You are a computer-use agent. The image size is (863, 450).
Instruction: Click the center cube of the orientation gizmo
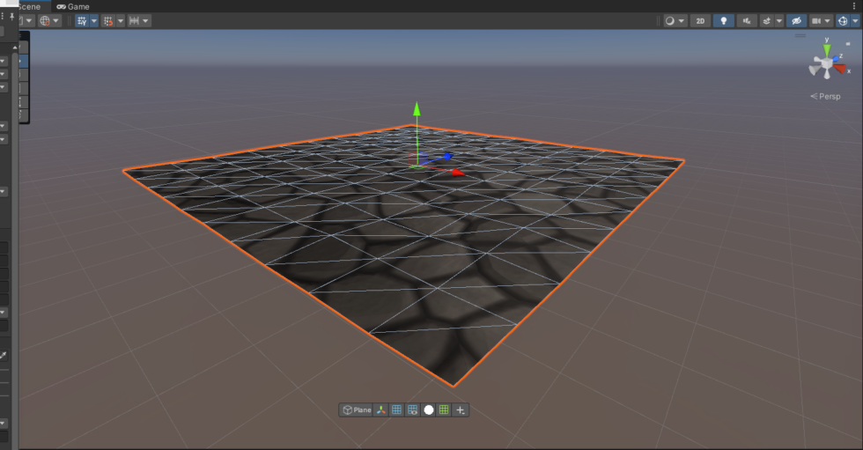(x=826, y=63)
